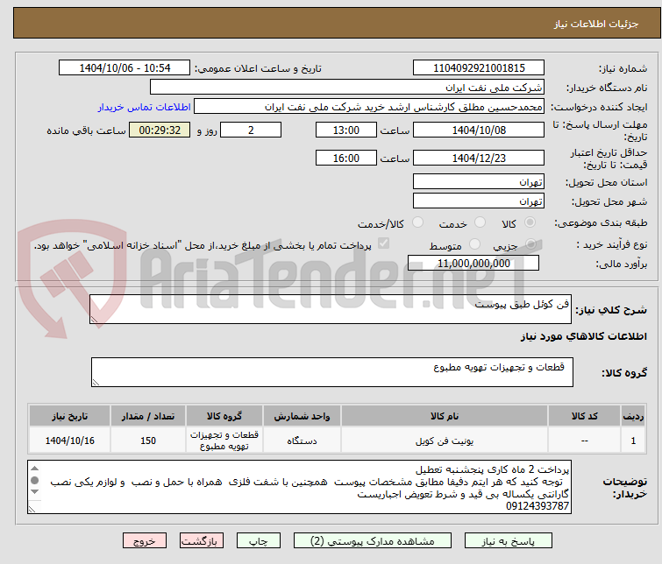662x564 pixels.
Task: Click the scroll down arrow in buyer notes
Action: point(34,492)
